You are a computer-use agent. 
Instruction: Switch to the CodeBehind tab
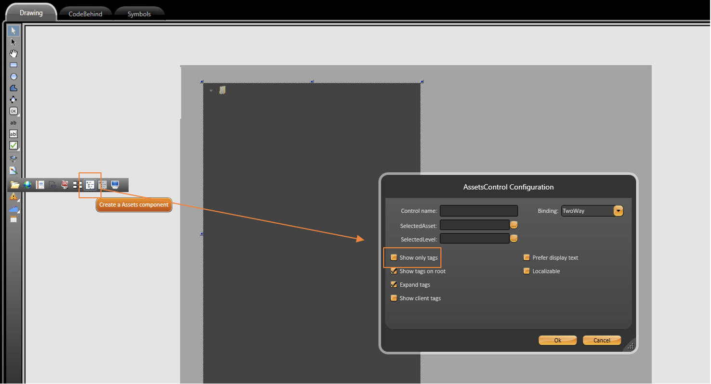(85, 14)
